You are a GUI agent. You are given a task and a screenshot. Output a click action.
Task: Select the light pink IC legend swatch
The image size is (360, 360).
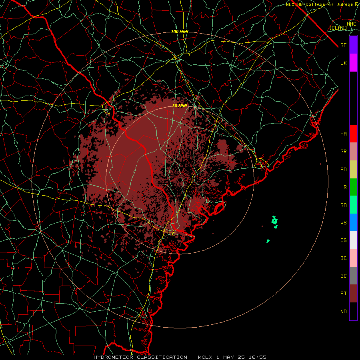pyautogui.click(x=353, y=258)
